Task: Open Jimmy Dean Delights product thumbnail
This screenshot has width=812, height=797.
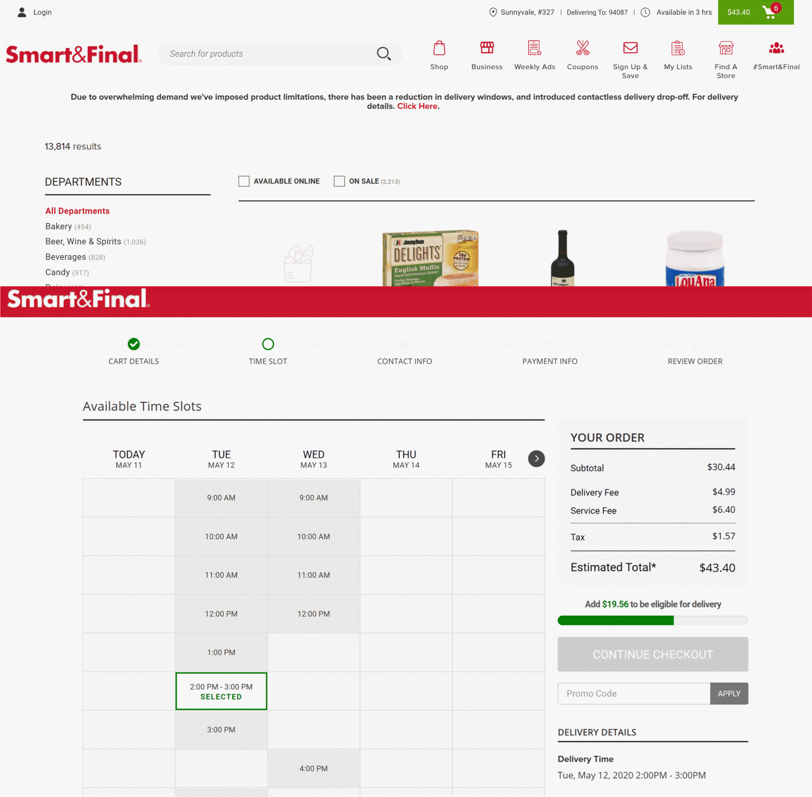Action: [430, 258]
